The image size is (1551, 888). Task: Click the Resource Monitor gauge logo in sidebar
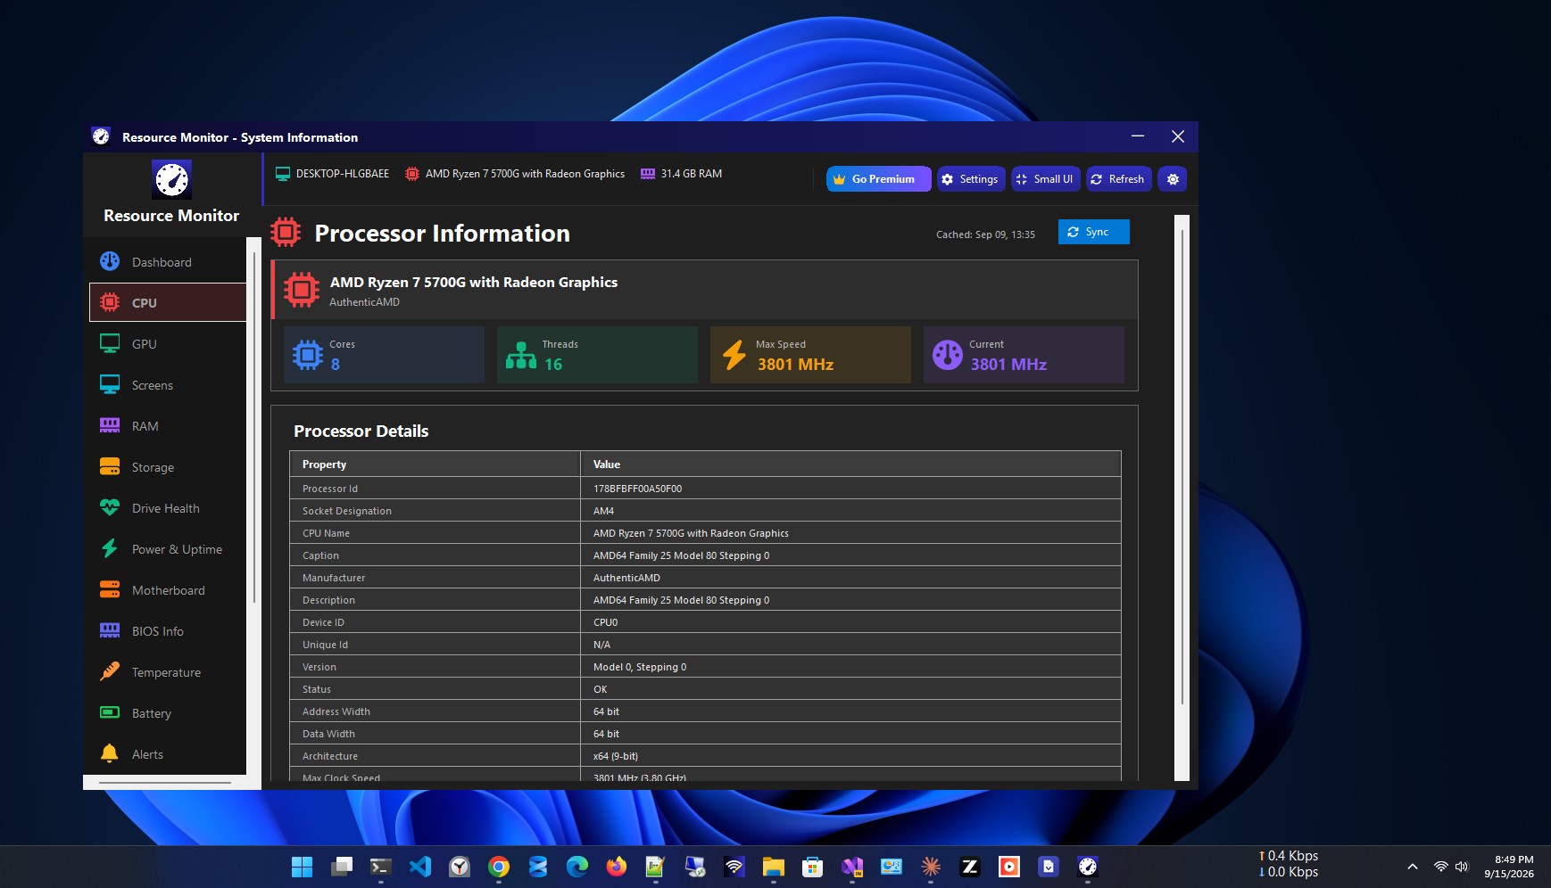[x=171, y=180]
